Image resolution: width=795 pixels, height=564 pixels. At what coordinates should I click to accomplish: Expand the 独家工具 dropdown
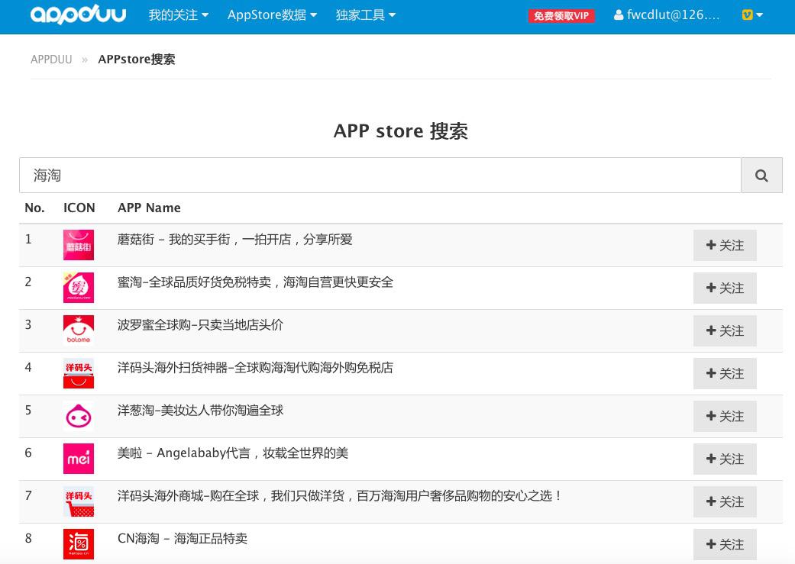click(365, 15)
